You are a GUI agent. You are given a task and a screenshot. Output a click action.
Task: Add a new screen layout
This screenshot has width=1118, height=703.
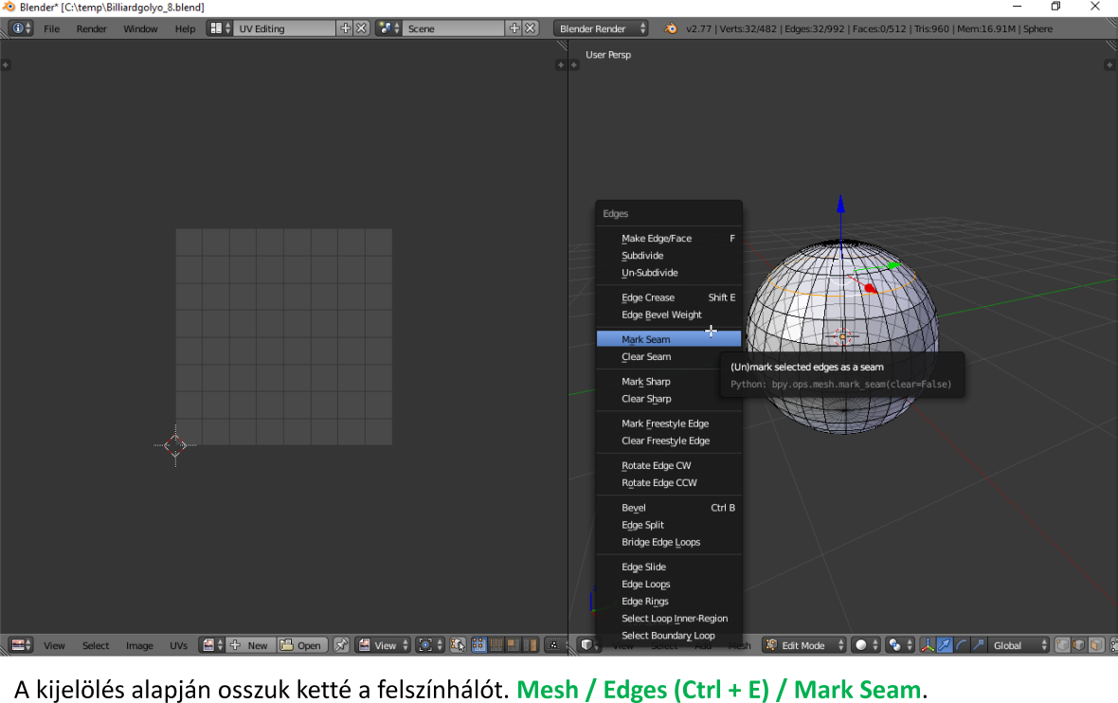coord(345,28)
